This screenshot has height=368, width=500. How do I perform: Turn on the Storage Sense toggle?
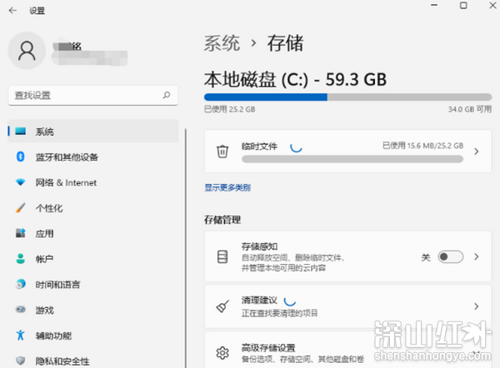(x=450, y=256)
